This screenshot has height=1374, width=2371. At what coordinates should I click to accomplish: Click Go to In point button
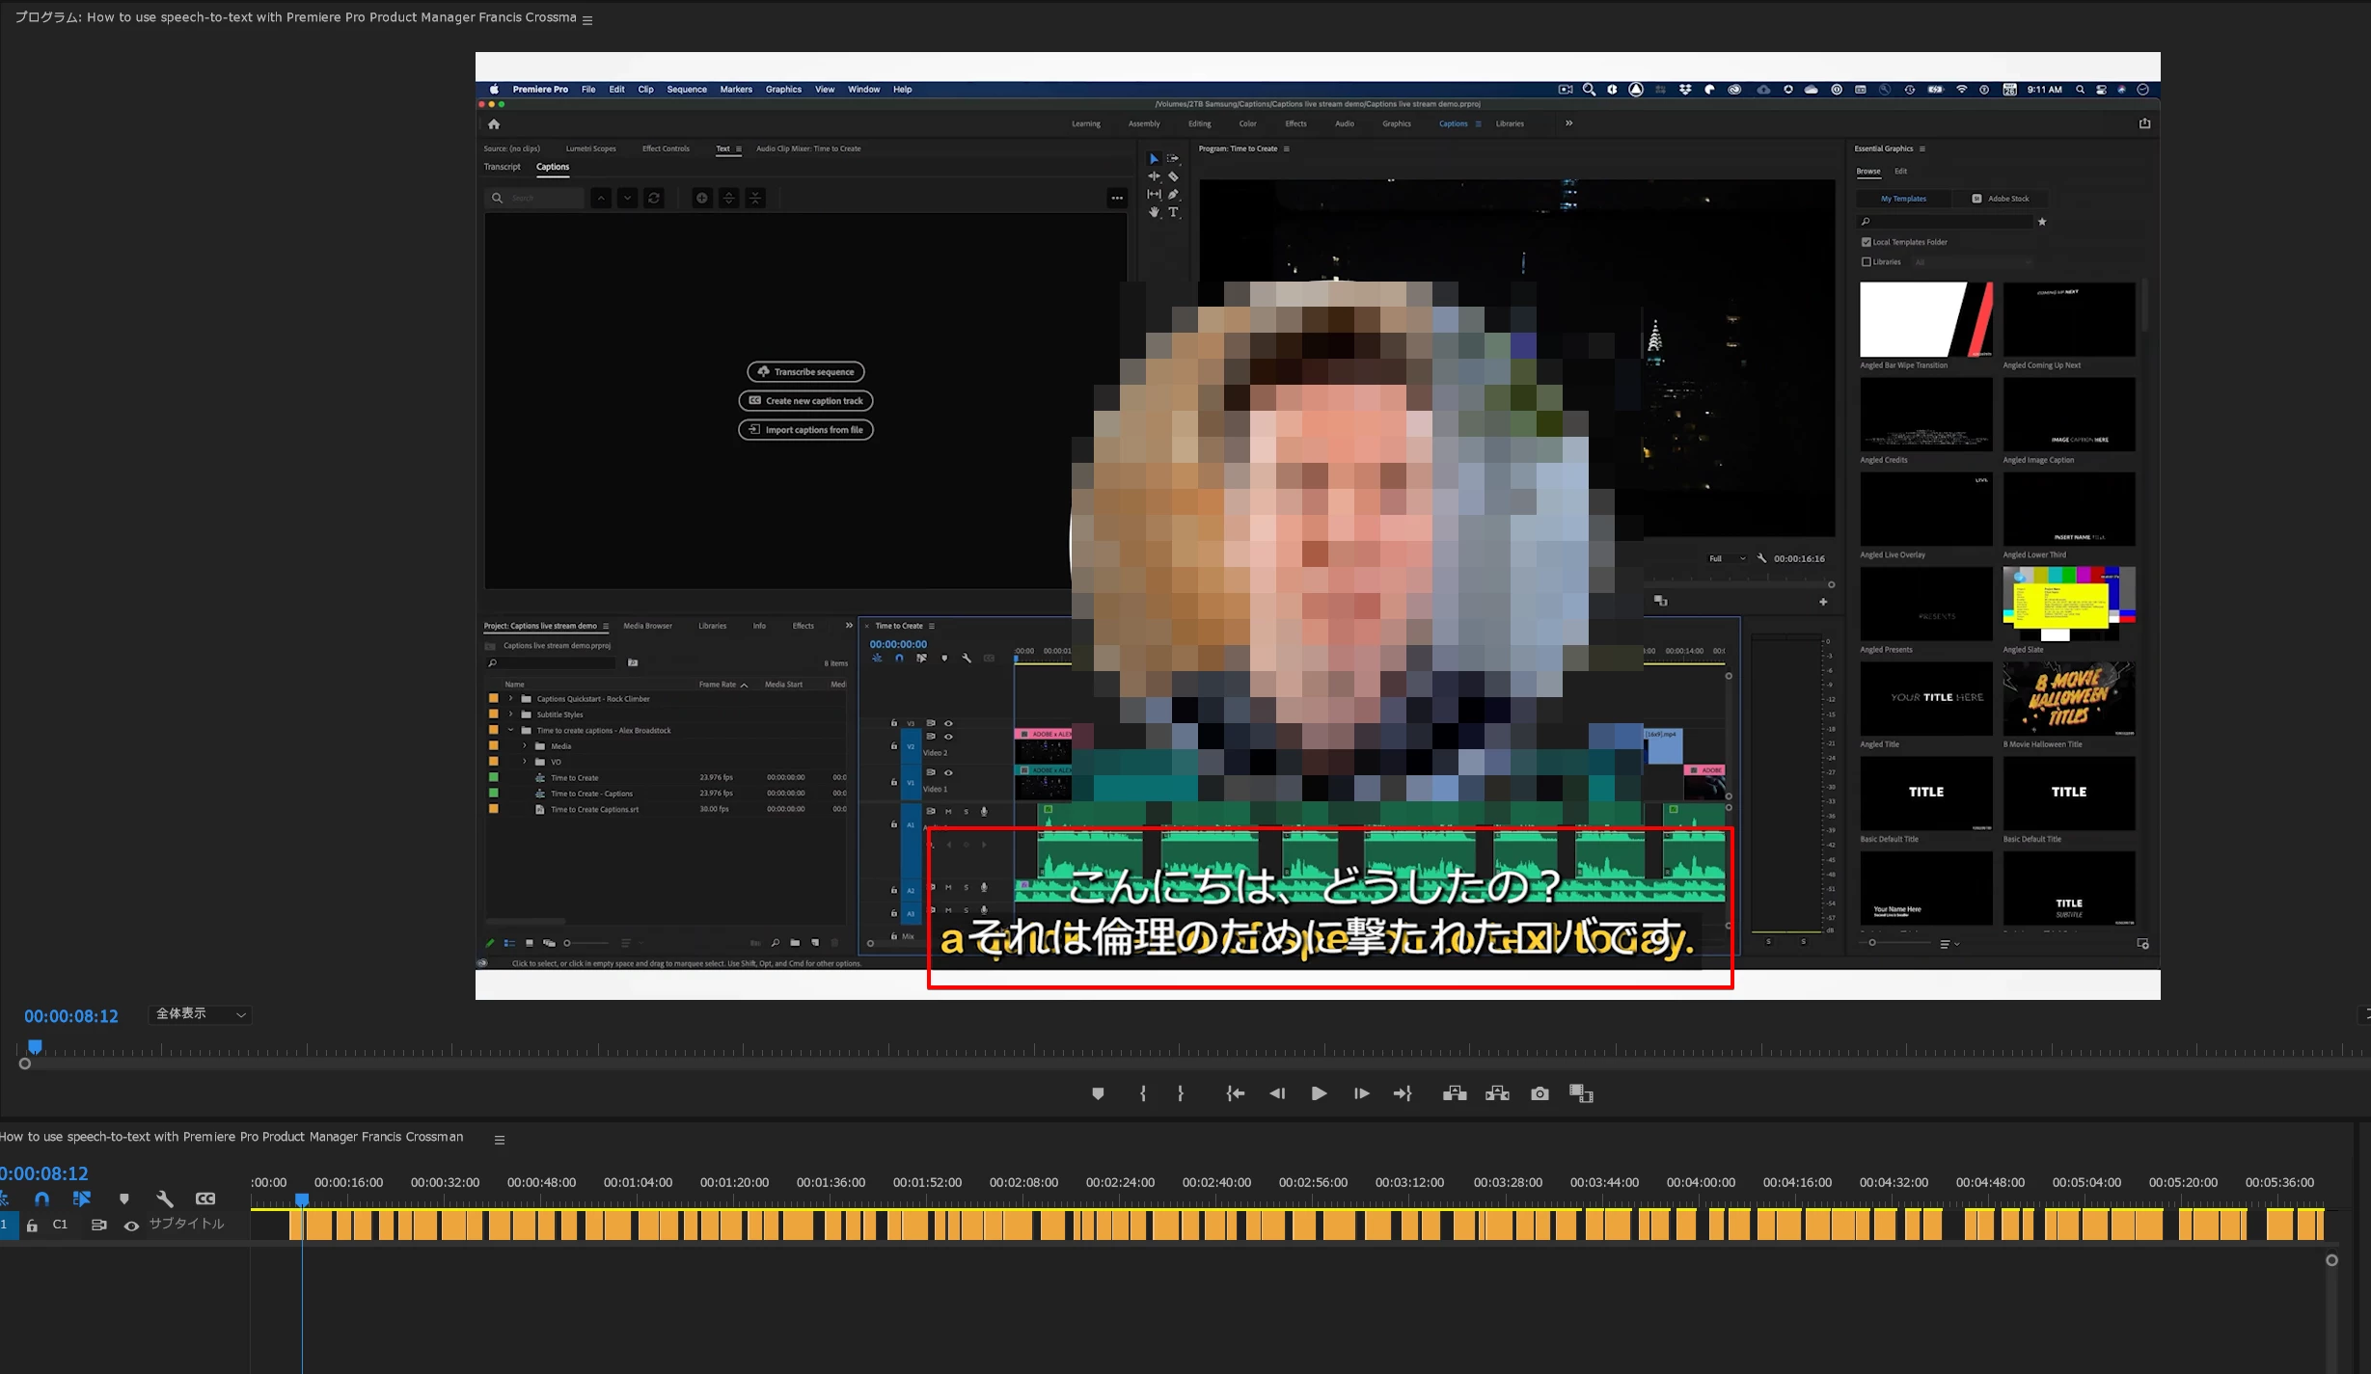coord(1235,1093)
